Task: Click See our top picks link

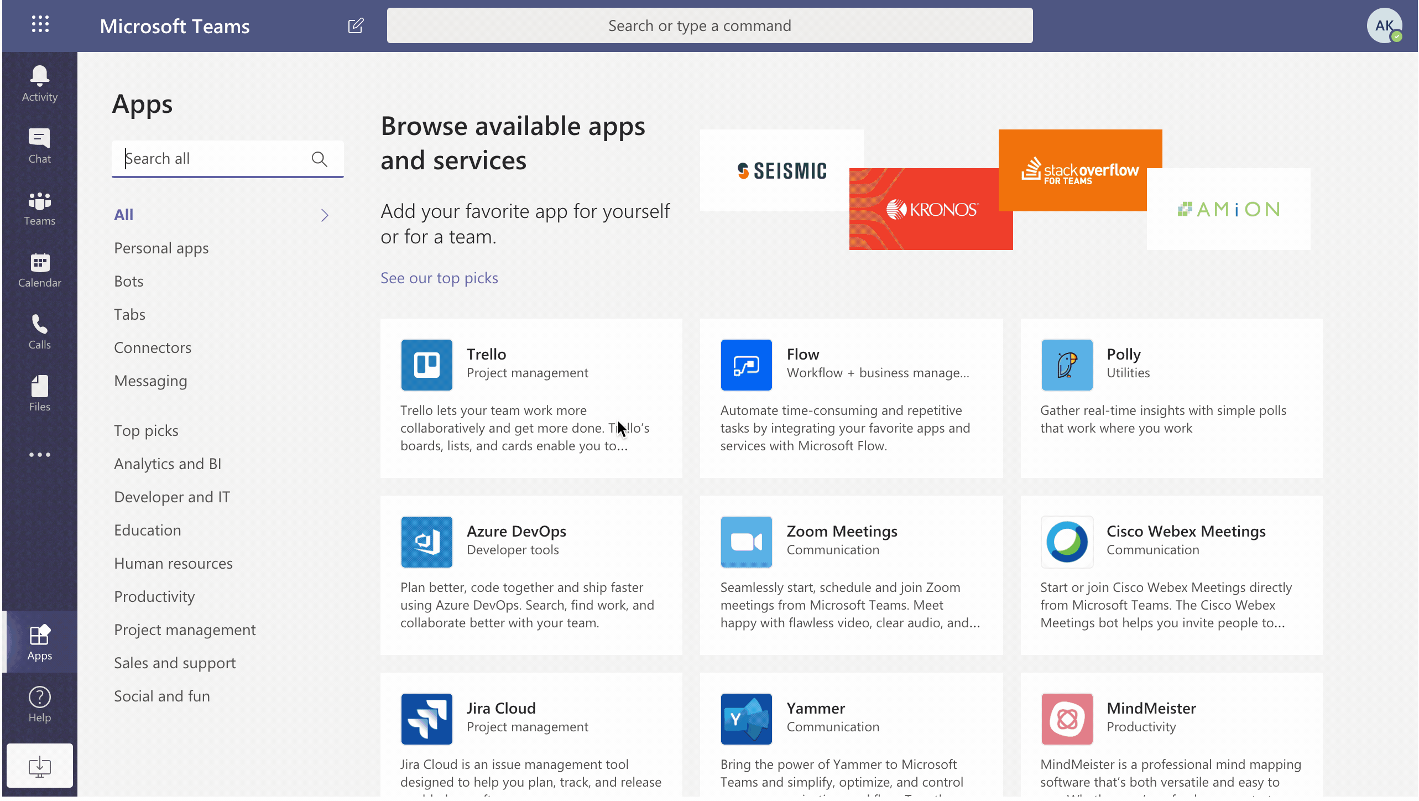Action: pos(439,278)
